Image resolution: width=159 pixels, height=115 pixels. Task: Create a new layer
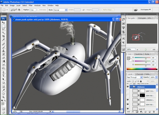click(x=149, y=112)
